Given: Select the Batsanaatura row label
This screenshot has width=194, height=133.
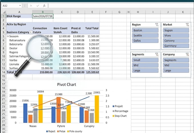Looking at the screenshot, I should tap(17, 40).
